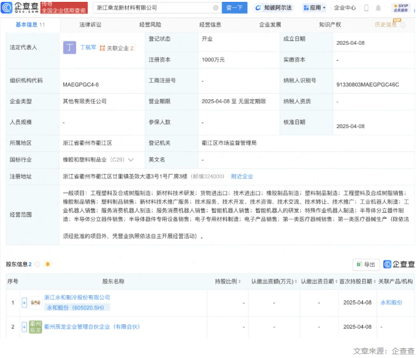Clear the search box with X icon

(216, 8)
